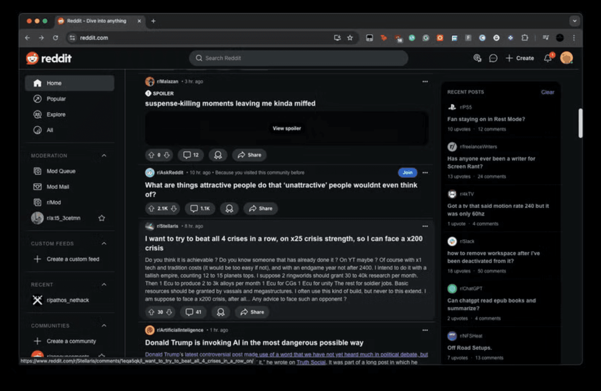Open r/Stellaris community link
The width and height of the screenshot is (601, 391).
(167, 226)
